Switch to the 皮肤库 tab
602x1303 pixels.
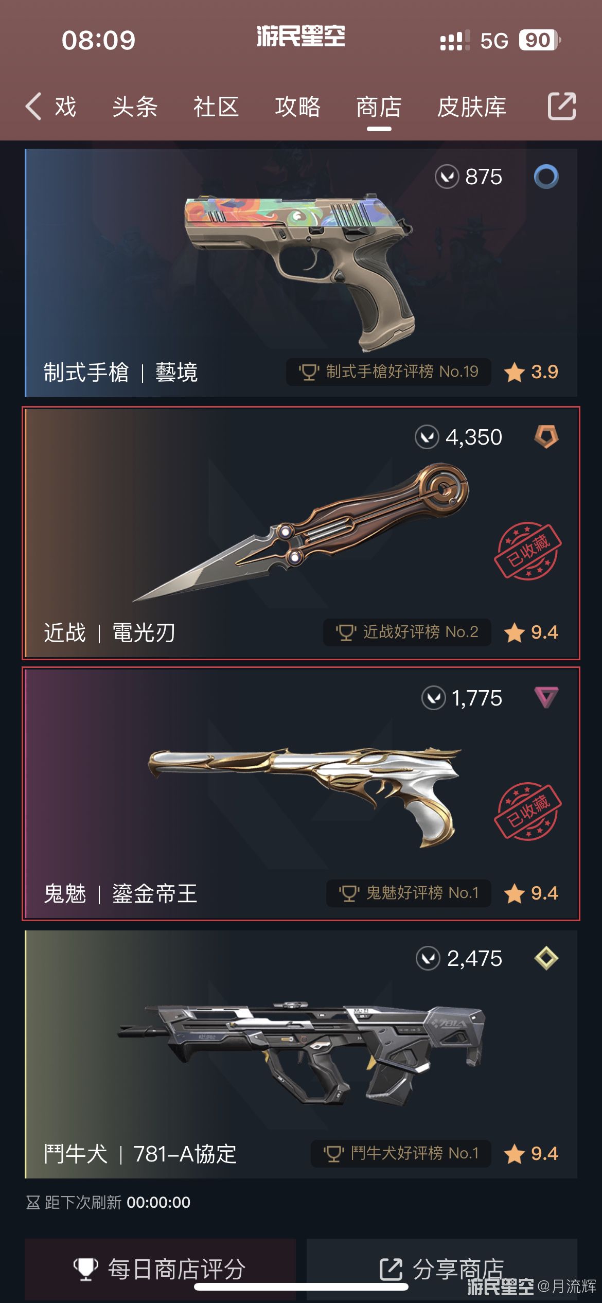pyautogui.click(x=472, y=107)
